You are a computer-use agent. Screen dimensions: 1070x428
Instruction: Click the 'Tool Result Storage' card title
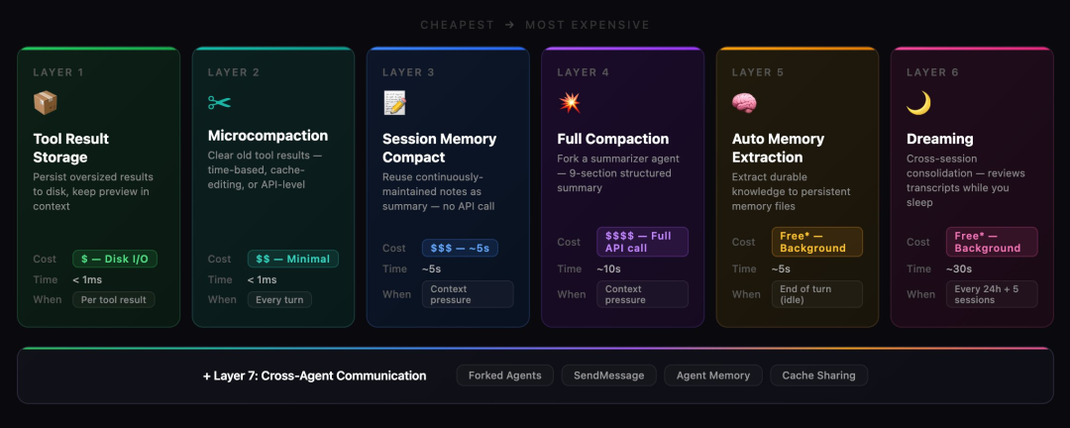71,148
